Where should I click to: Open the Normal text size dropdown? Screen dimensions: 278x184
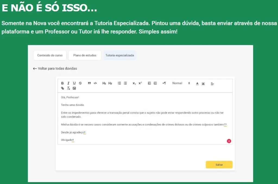181,83
